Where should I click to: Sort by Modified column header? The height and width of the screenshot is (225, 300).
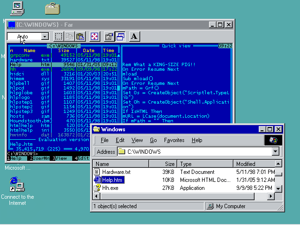tap(254, 164)
